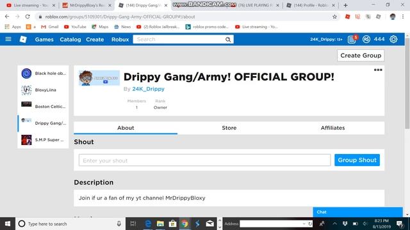This screenshot has width=410, height=230.
Task: Open Microsoft Store from the taskbar
Action: 172,224
